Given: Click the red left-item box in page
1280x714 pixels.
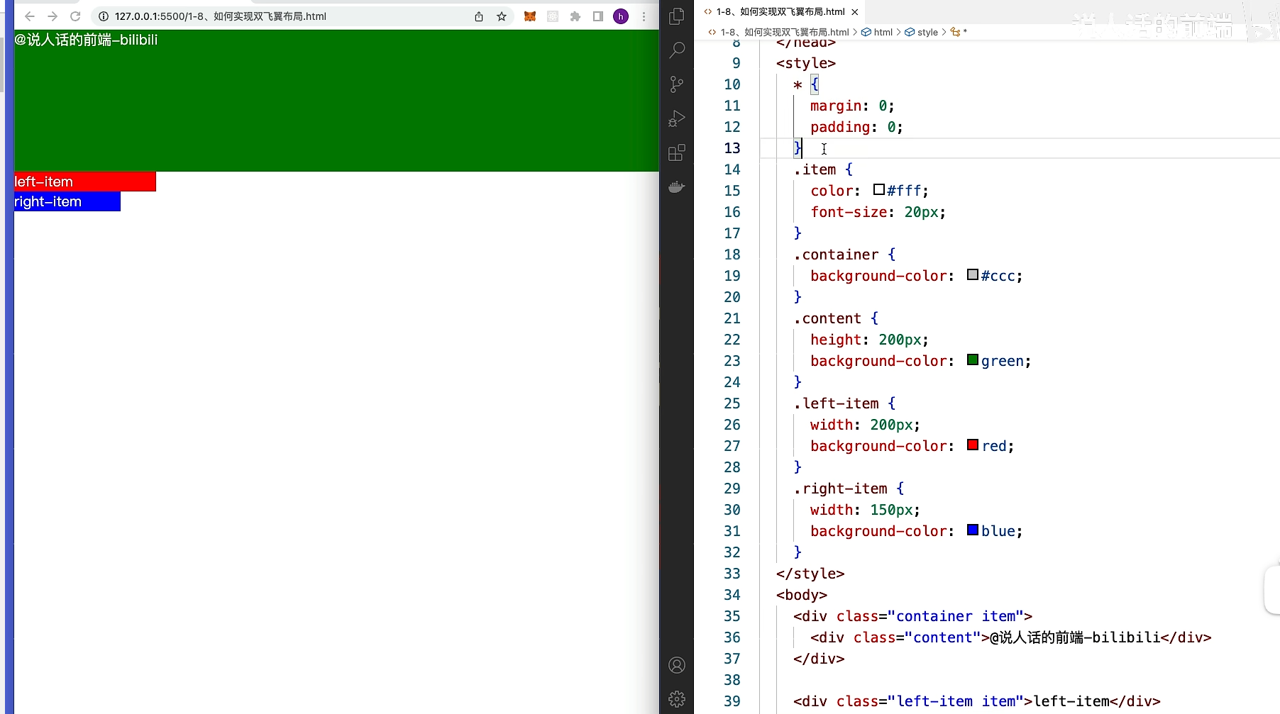Looking at the screenshot, I should tap(84, 182).
